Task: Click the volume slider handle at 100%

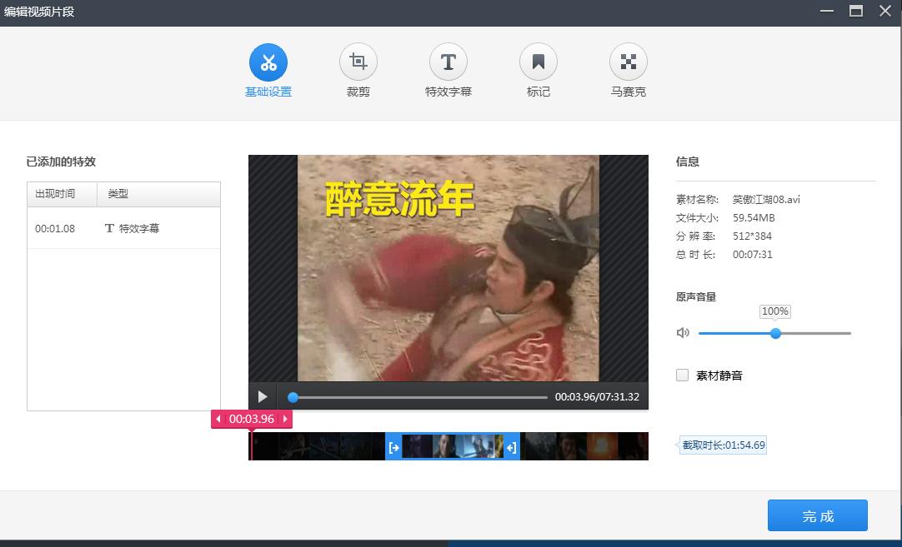Action: click(x=775, y=333)
